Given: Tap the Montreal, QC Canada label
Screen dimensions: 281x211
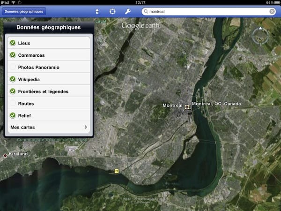Looking at the screenshot, I should pos(216,104).
